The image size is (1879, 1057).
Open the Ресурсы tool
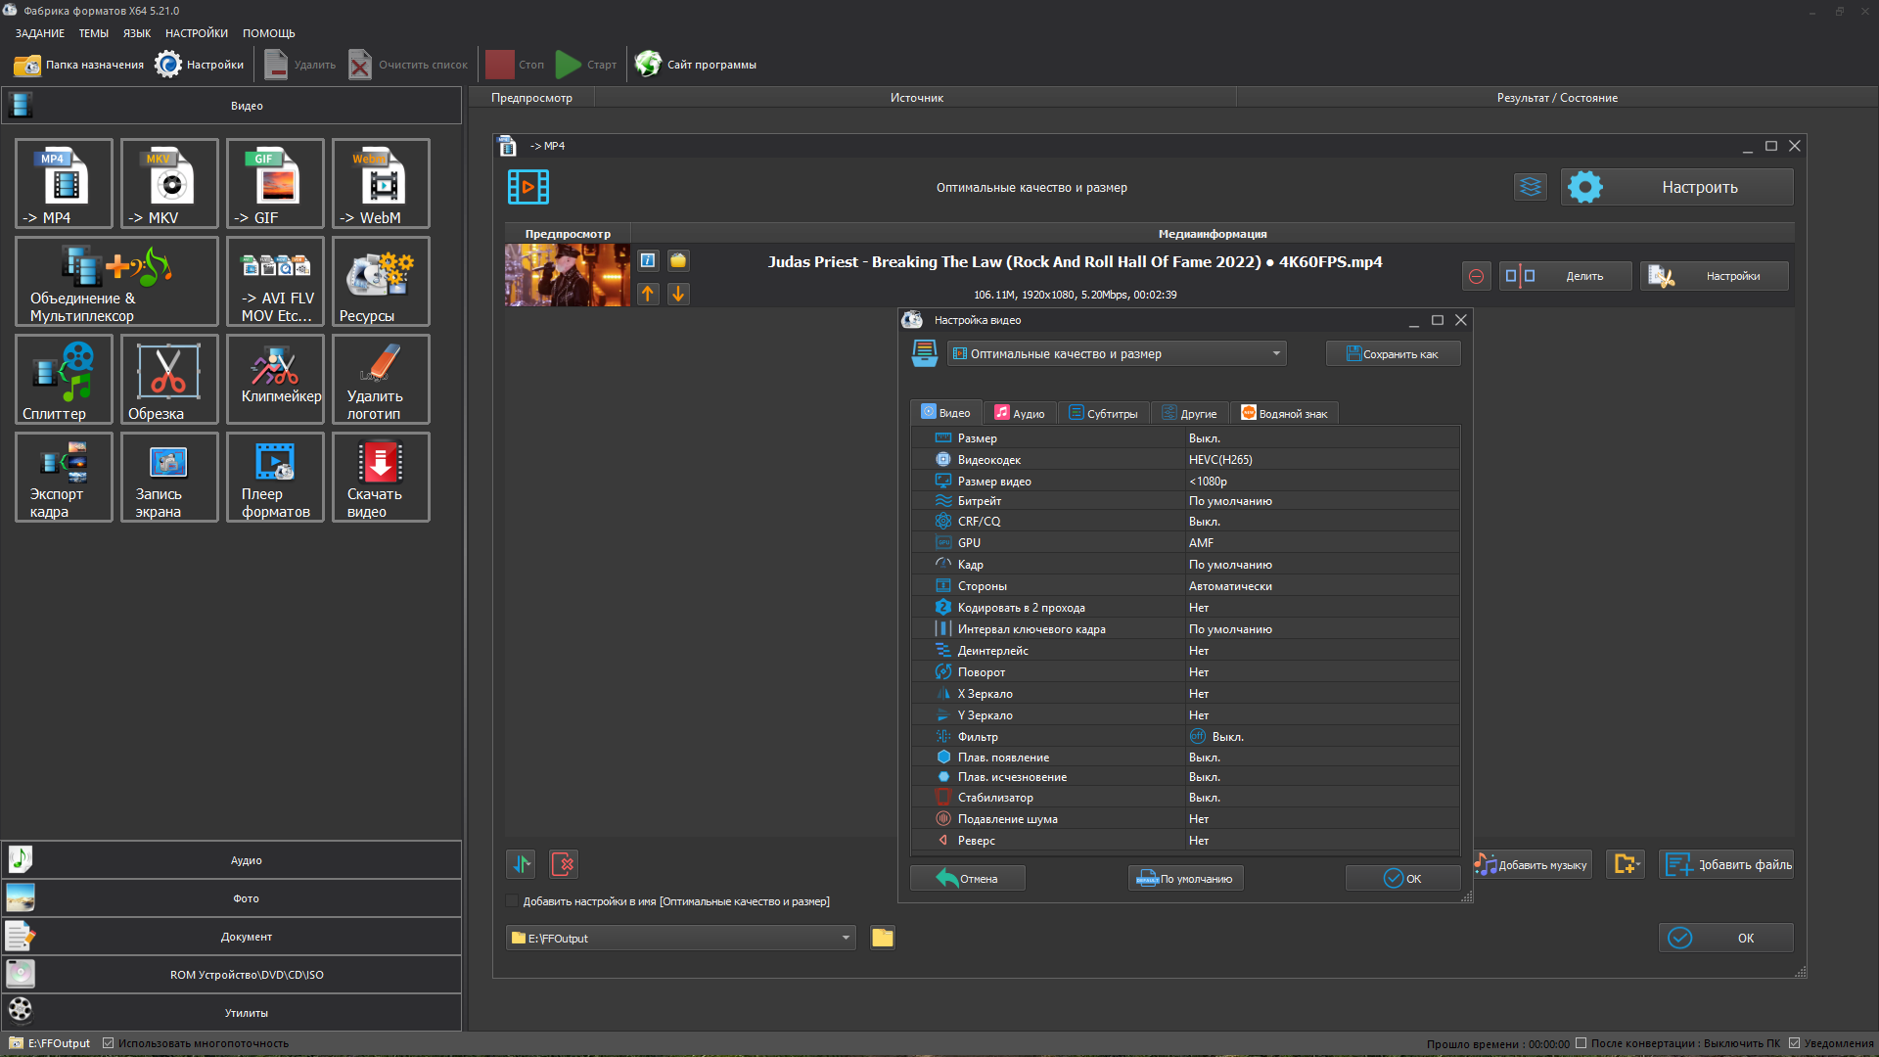click(381, 282)
